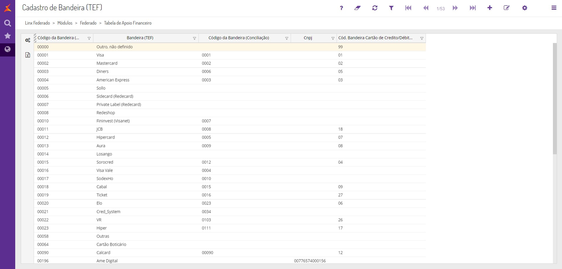Open the settings gear icon
The width and height of the screenshot is (562, 269).
pyautogui.click(x=525, y=8)
